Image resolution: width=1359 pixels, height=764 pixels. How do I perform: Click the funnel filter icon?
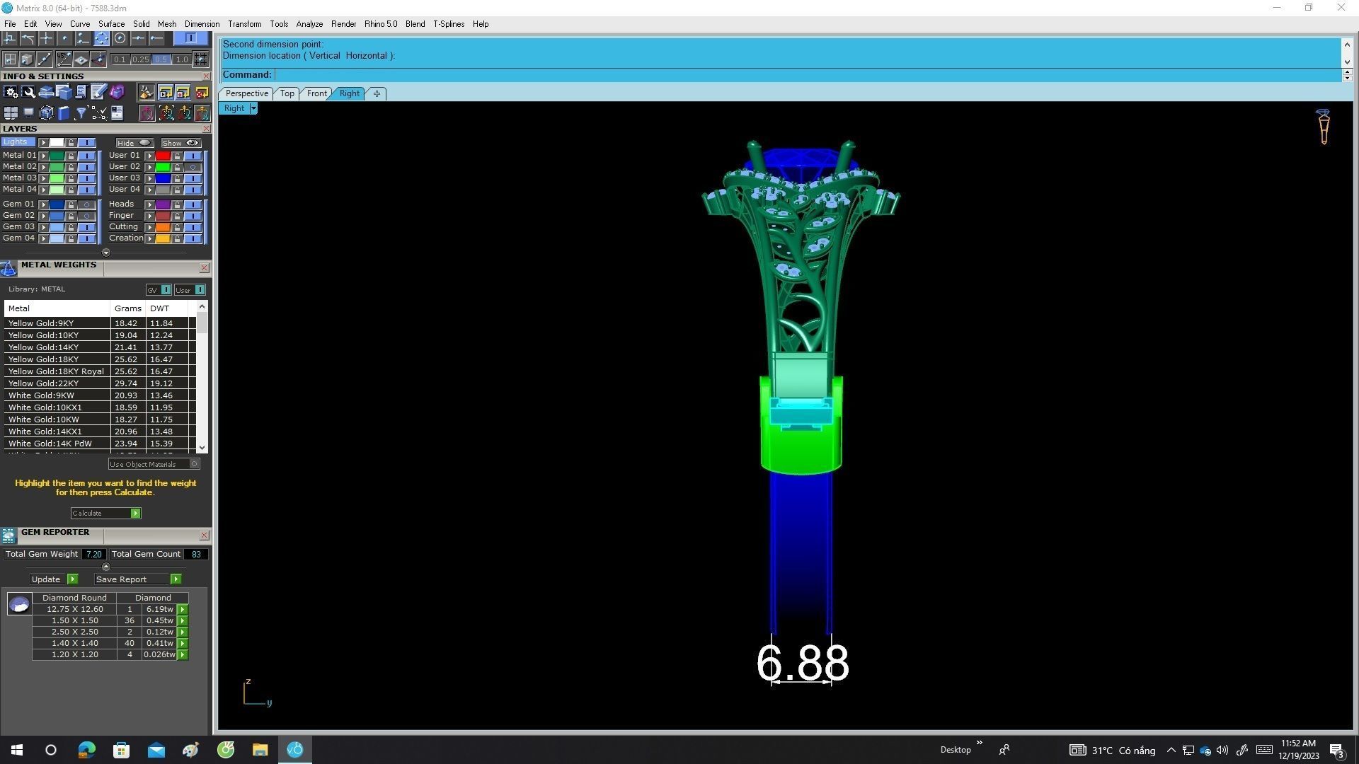(x=81, y=113)
